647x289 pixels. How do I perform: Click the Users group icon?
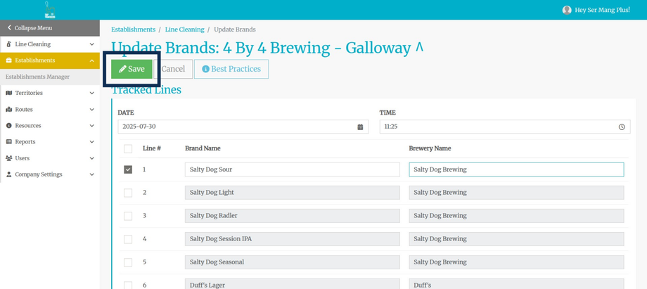coord(9,158)
